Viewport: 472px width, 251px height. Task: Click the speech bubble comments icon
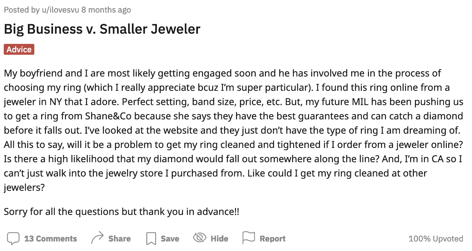coord(13,238)
